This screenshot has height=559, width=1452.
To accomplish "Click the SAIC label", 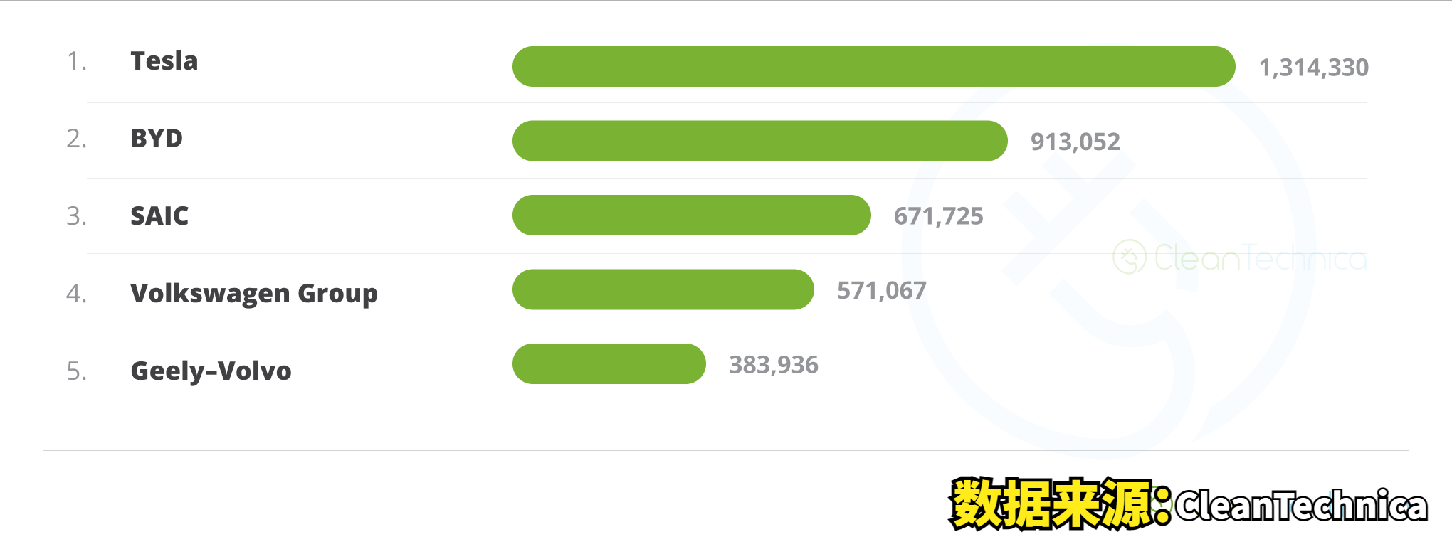I will coord(159,215).
